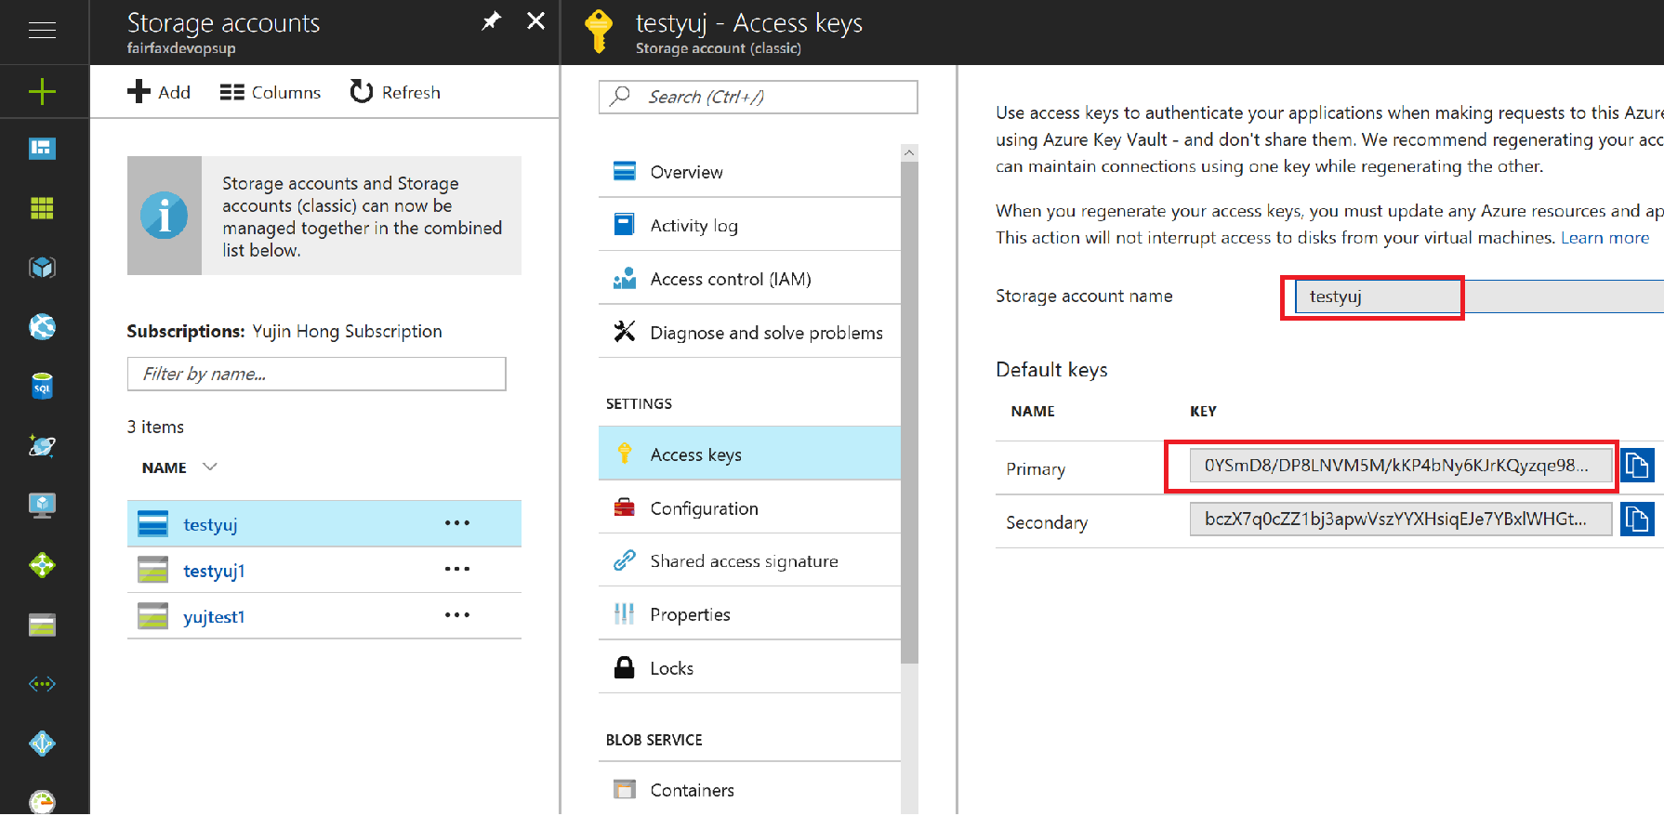Refresh the storage accounts list
Image resolution: width=1664 pixels, height=816 pixels.
pos(395,92)
